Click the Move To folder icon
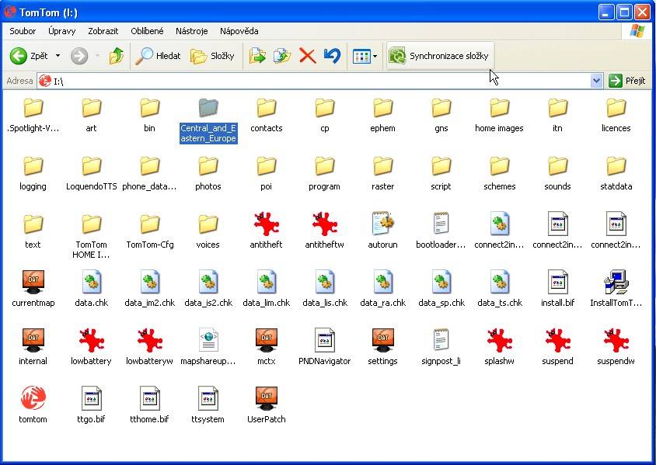This screenshot has width=656, height=465. (257, 56)
